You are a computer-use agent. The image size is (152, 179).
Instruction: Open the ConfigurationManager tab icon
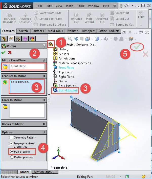tap(18, 39)
